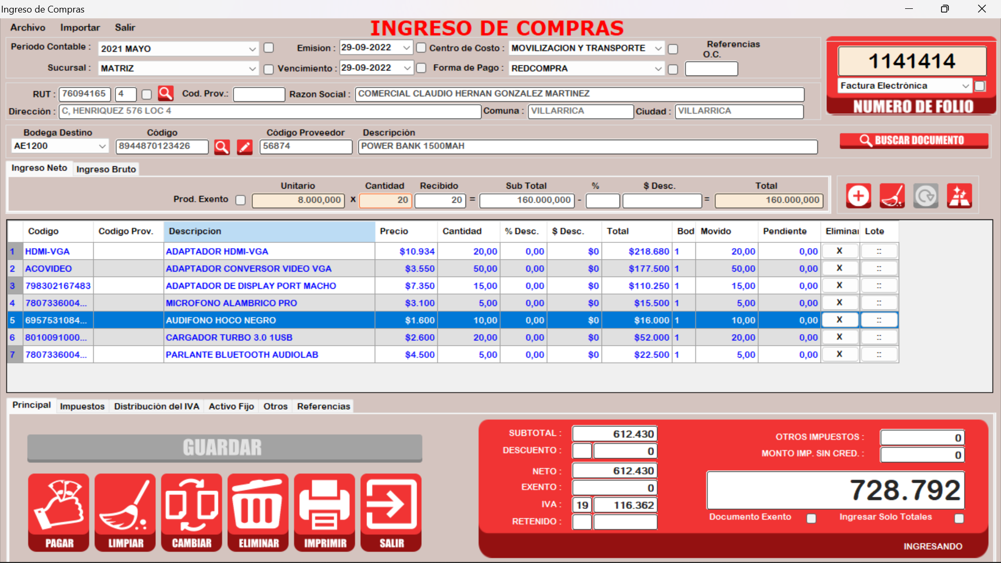Open Lote button for AUDIFONO HOCO NEGRO row
This screenshot has width=1001, height=563.
pos(879,320)
